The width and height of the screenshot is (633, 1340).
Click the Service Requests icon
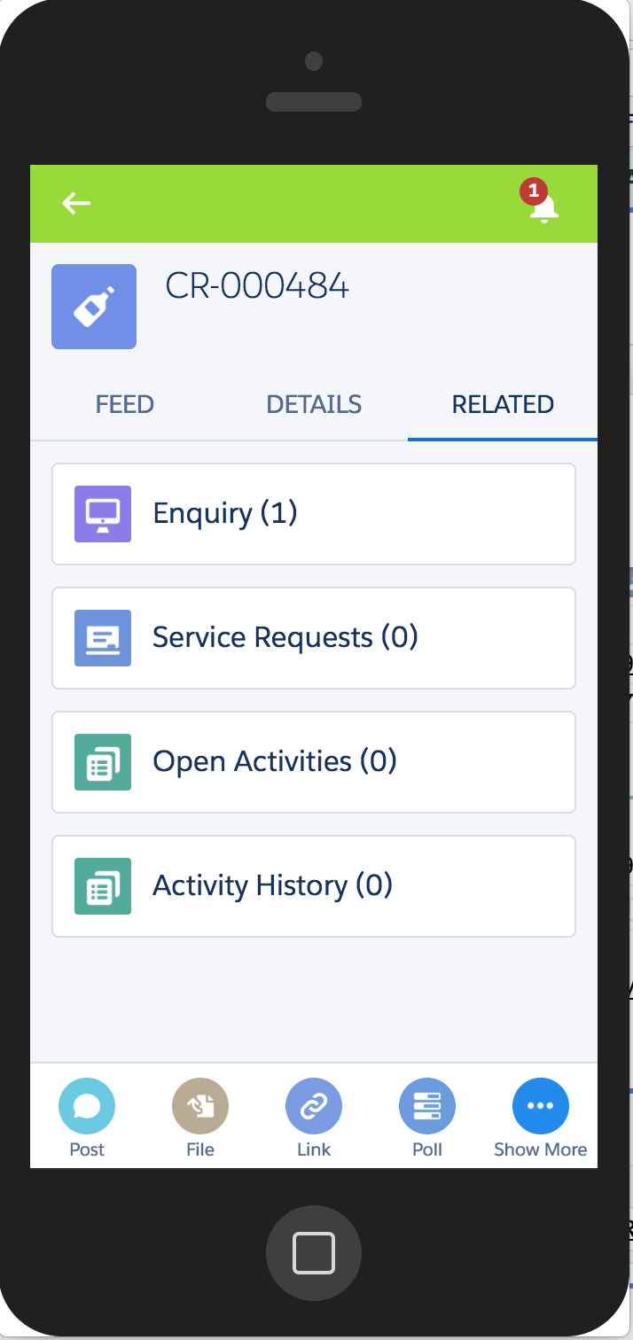pos(103,638)
